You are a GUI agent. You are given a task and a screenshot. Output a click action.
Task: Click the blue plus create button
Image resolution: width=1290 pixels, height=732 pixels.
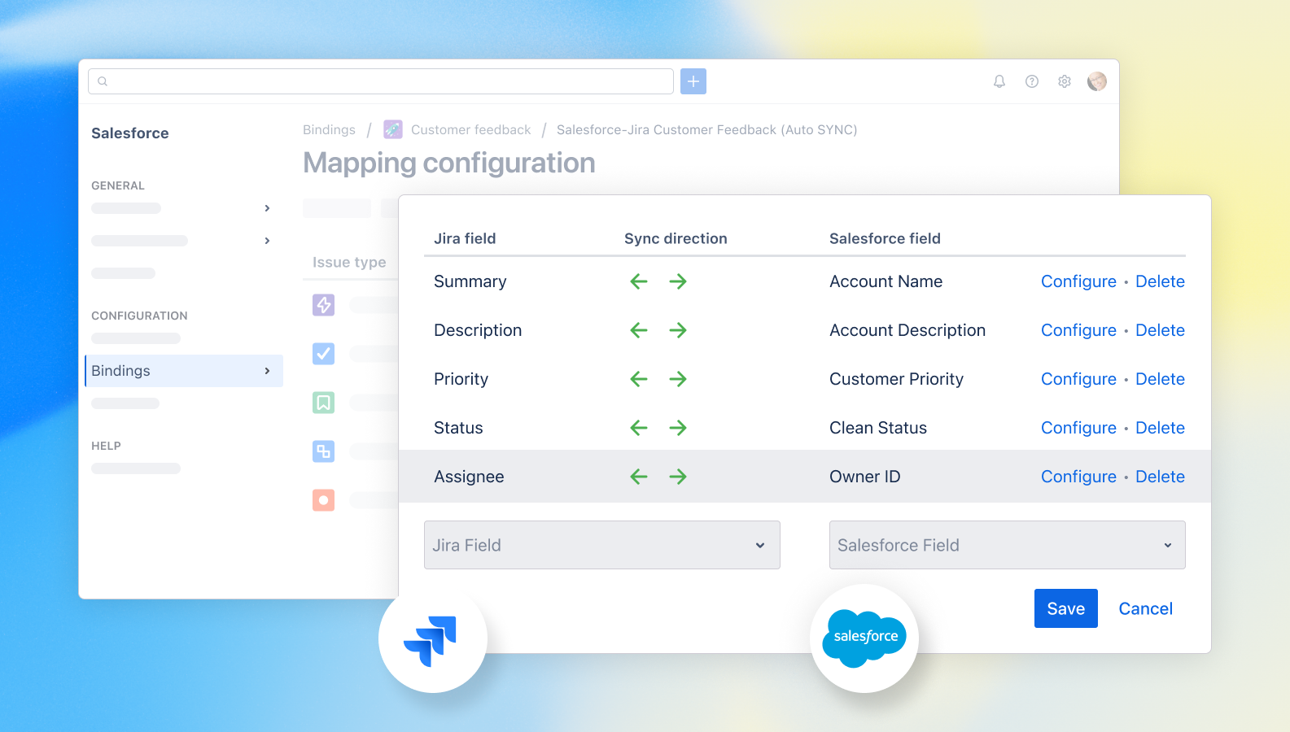pos(693,81)
